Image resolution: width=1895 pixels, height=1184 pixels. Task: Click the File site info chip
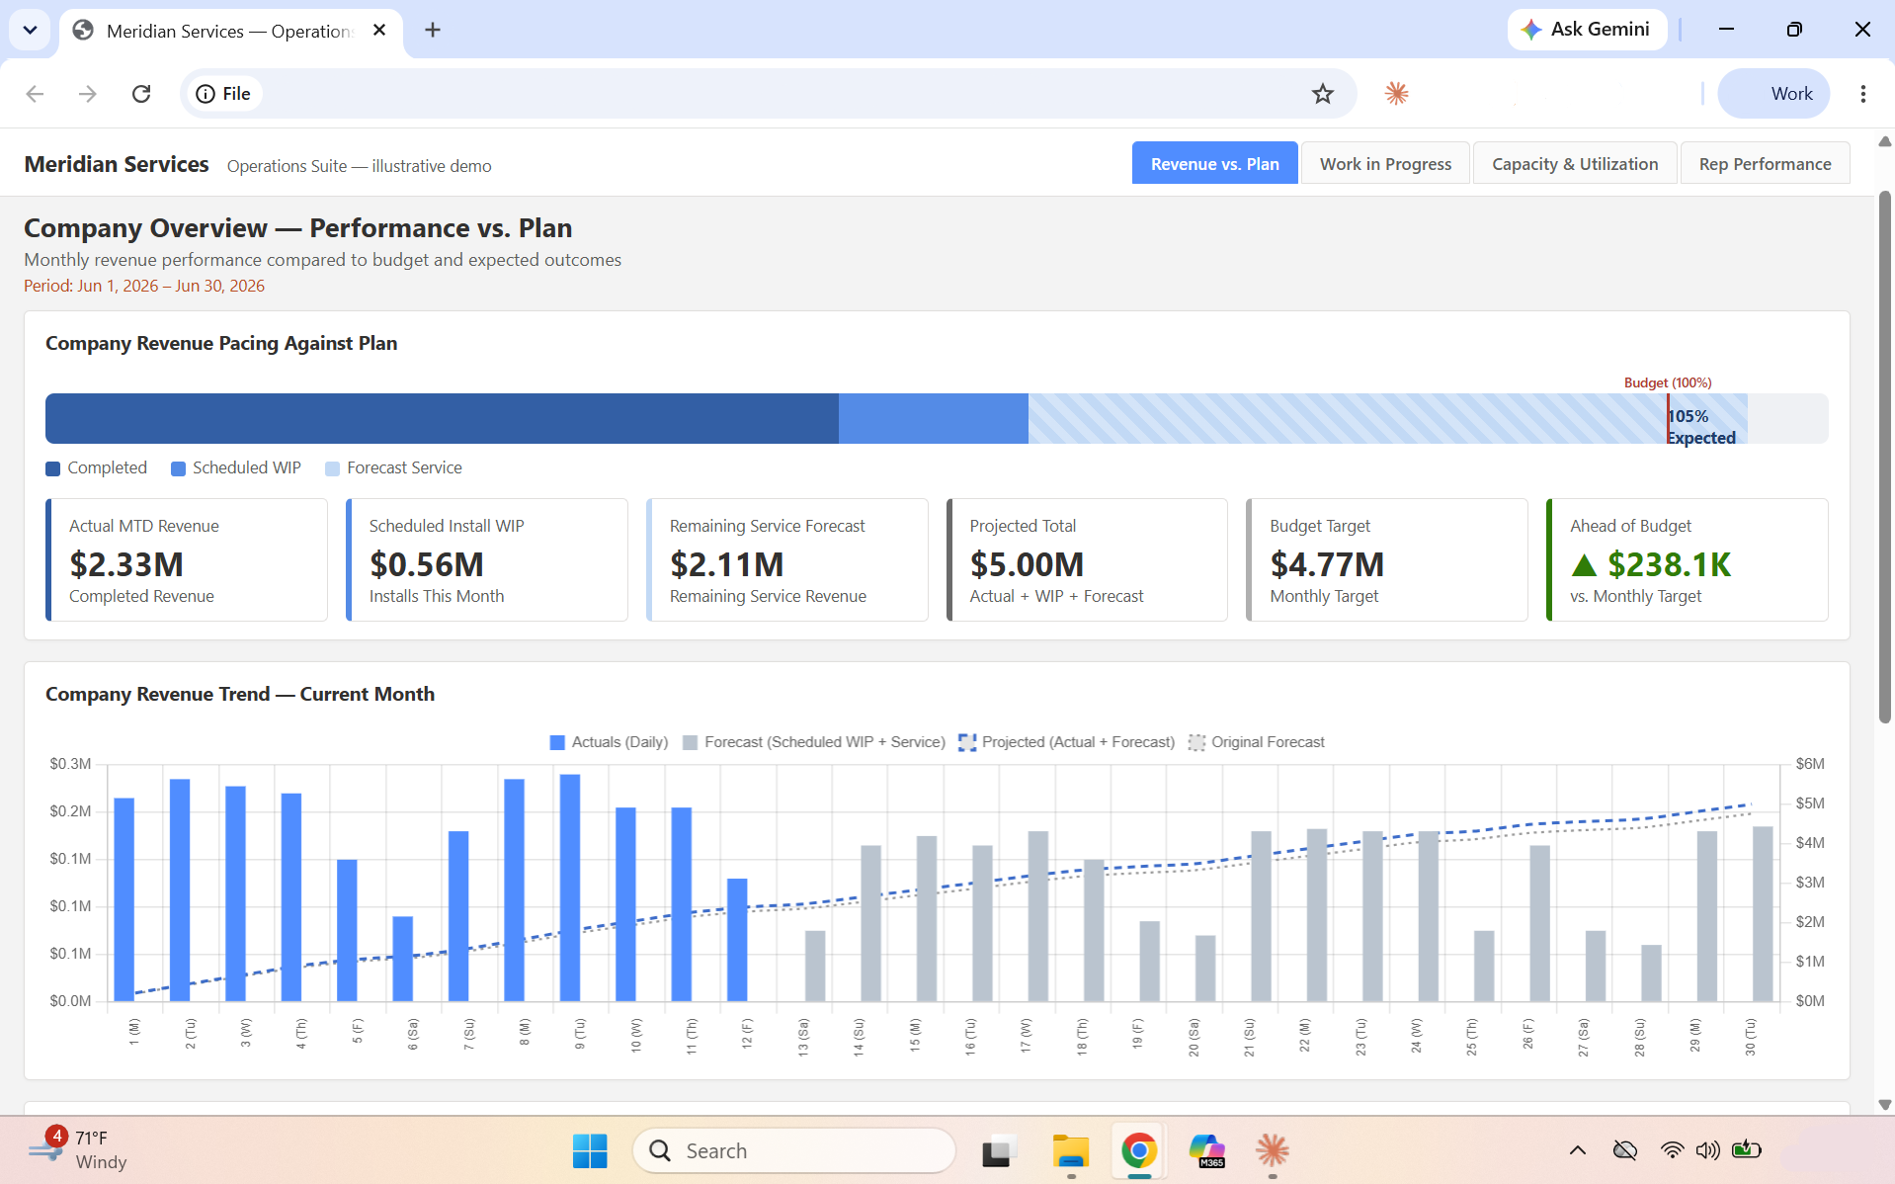pos(223,94)
